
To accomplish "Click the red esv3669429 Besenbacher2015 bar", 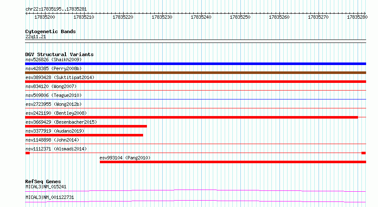I will [86, 126].
